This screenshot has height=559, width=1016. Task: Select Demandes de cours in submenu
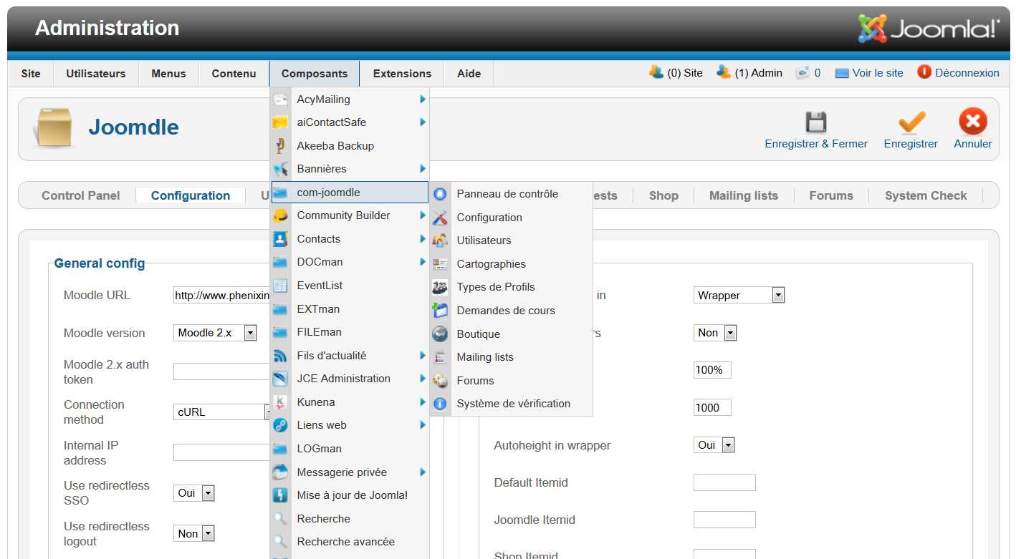(x=506, y=311)
